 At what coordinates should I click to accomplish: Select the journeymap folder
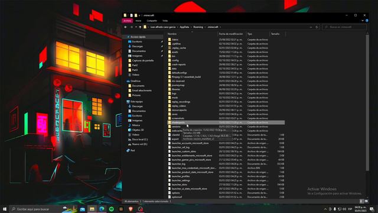coord(178,85)
